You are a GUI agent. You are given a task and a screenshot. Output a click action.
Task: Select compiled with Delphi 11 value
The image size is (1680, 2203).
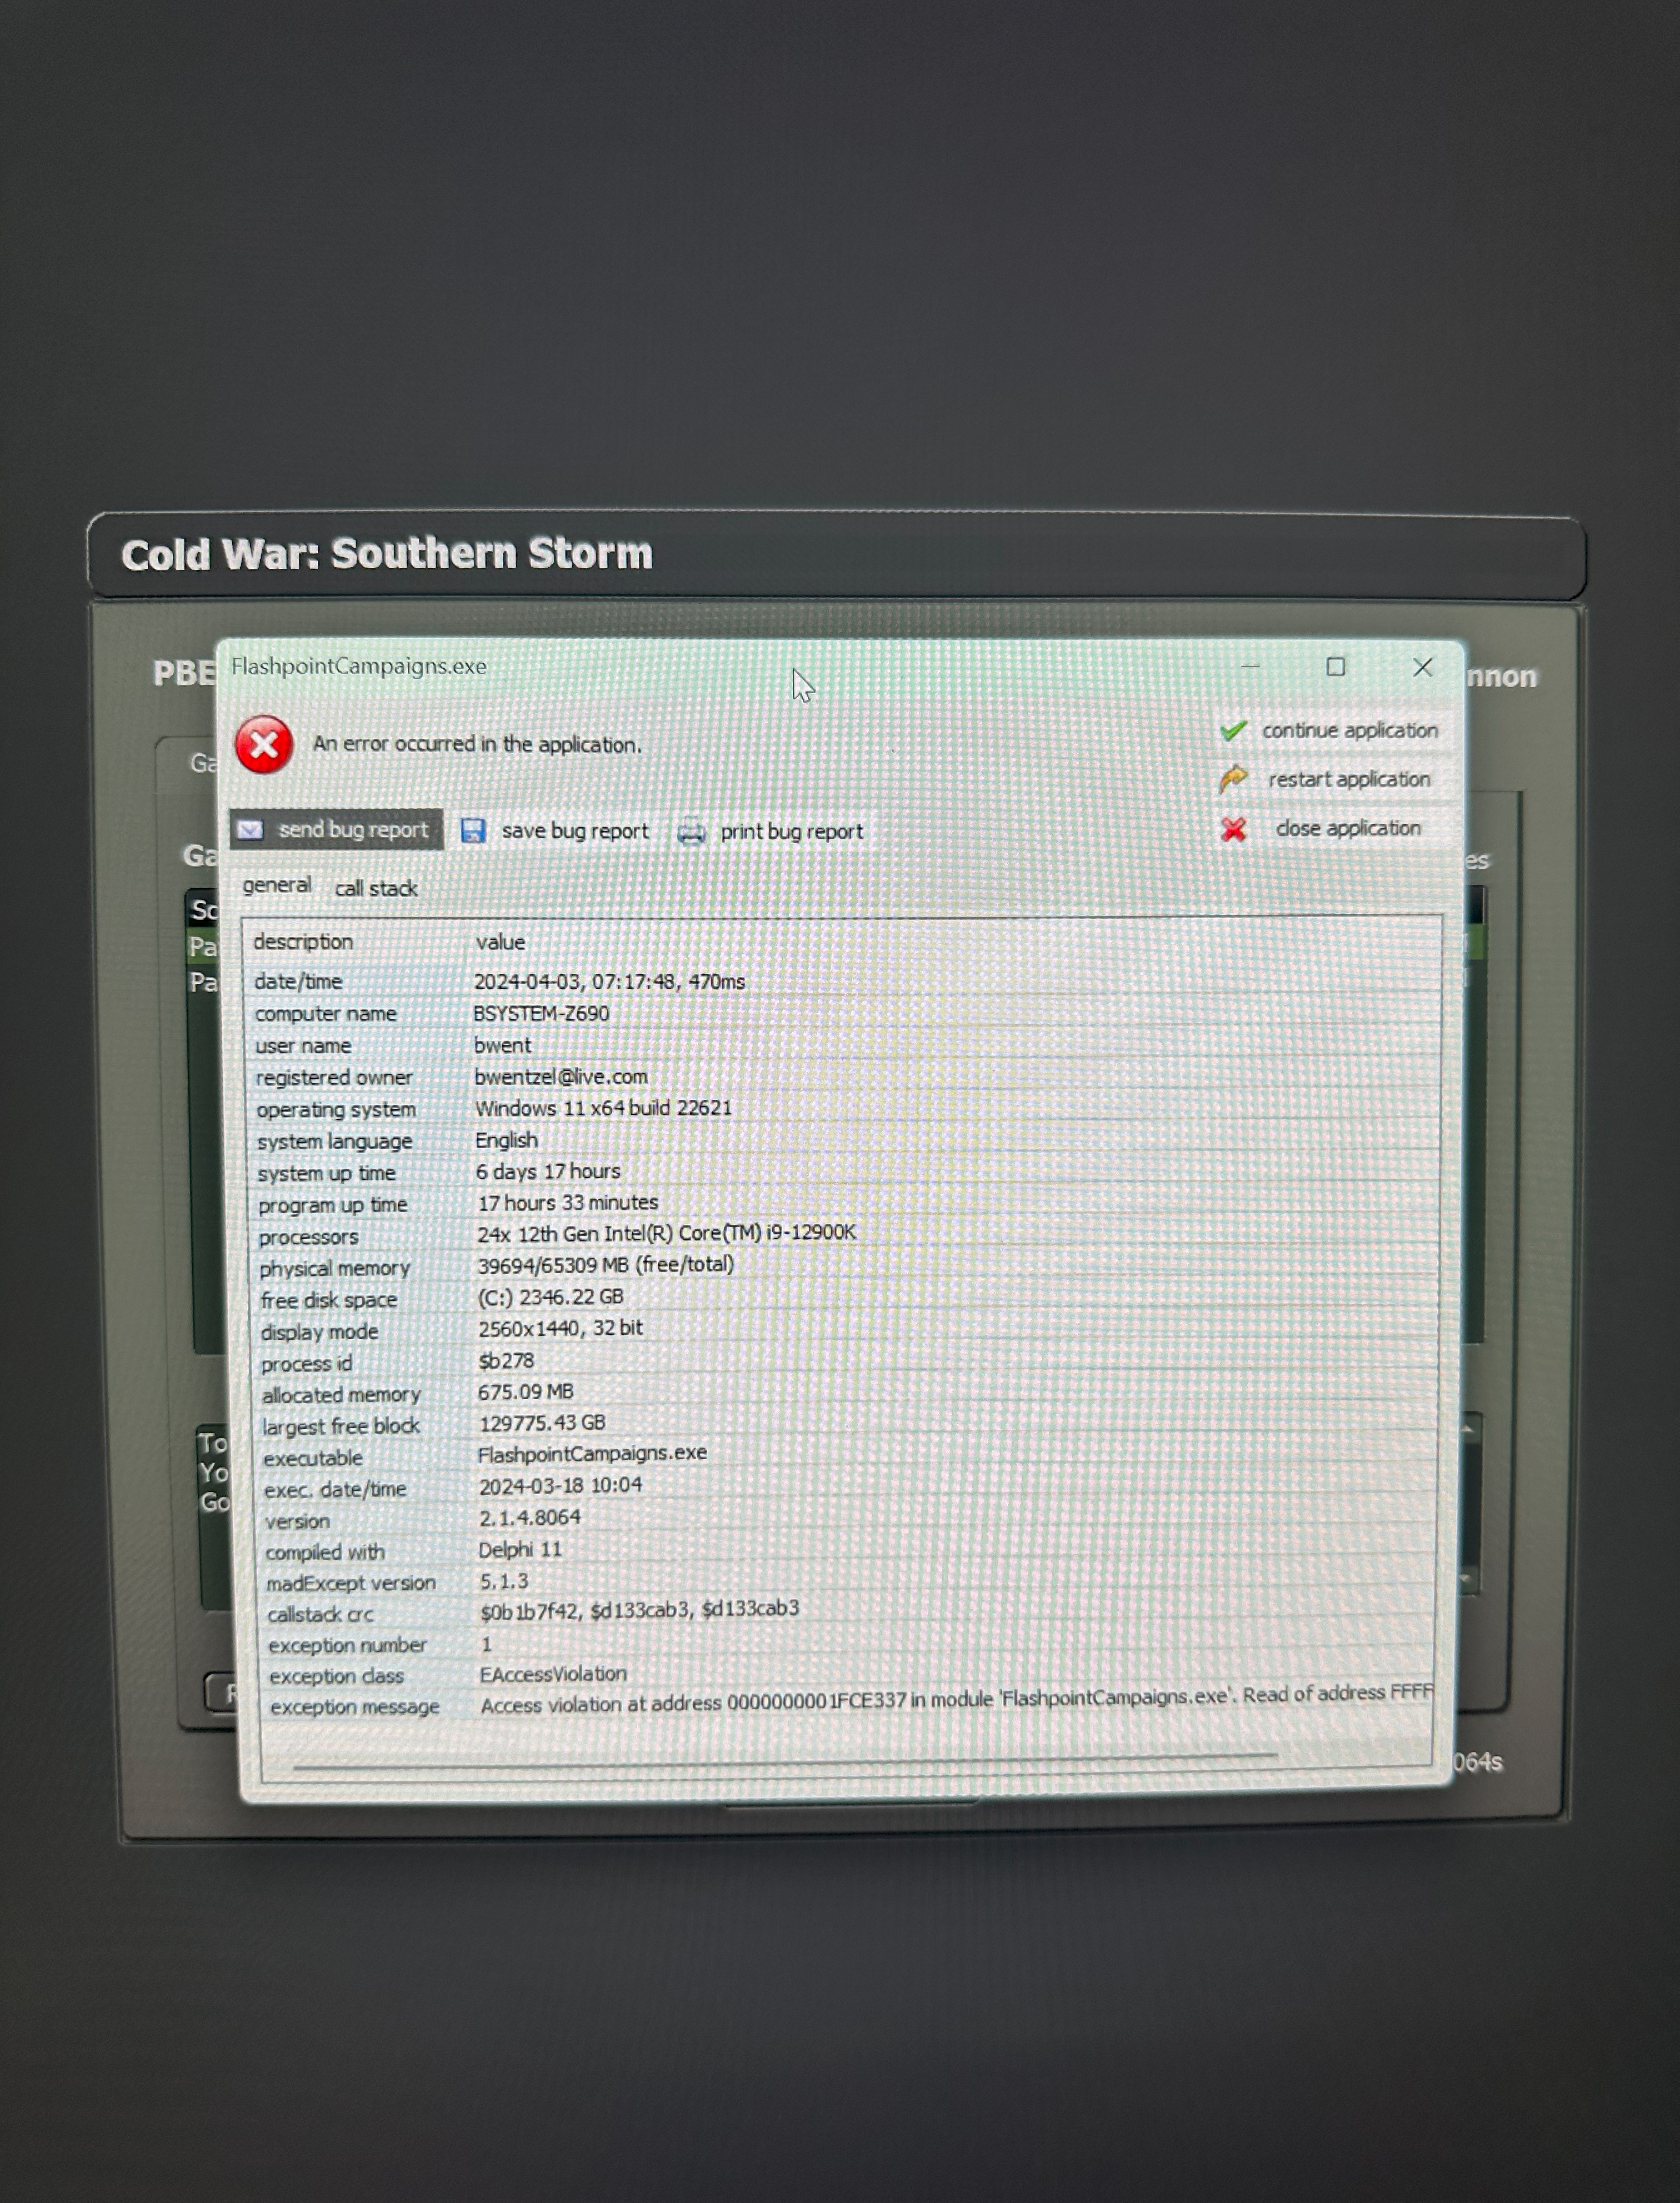[520, 1550]
